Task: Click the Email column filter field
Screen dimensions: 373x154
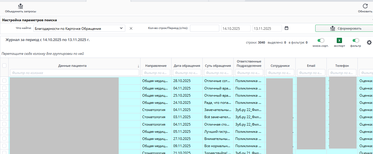Action: click(311, 73)
